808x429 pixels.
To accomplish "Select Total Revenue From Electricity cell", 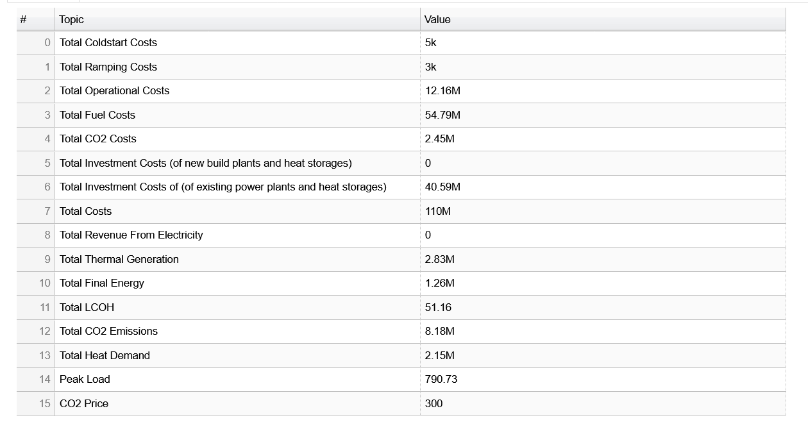I will [237, 235].
